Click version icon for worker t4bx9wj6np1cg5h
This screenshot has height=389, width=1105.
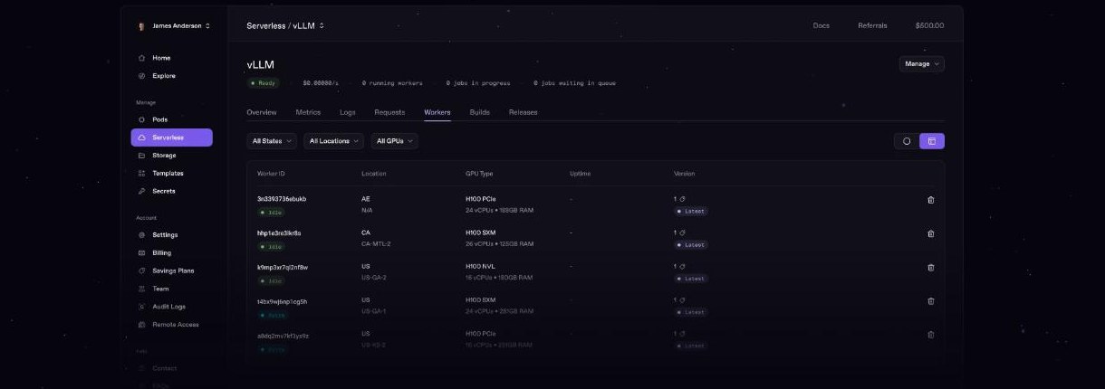(x=683, y=300)
